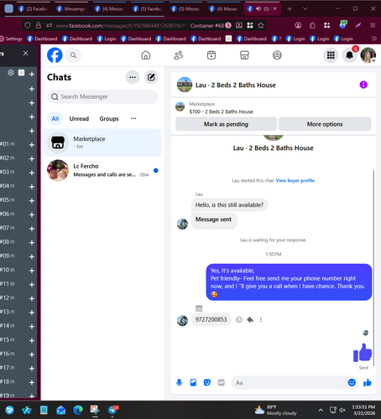
Task: React to the 9727200853 message
Action: click(239, 319)
